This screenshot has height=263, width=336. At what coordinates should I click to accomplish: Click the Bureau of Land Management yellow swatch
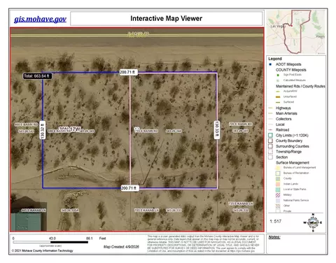[x=278, y=168]
